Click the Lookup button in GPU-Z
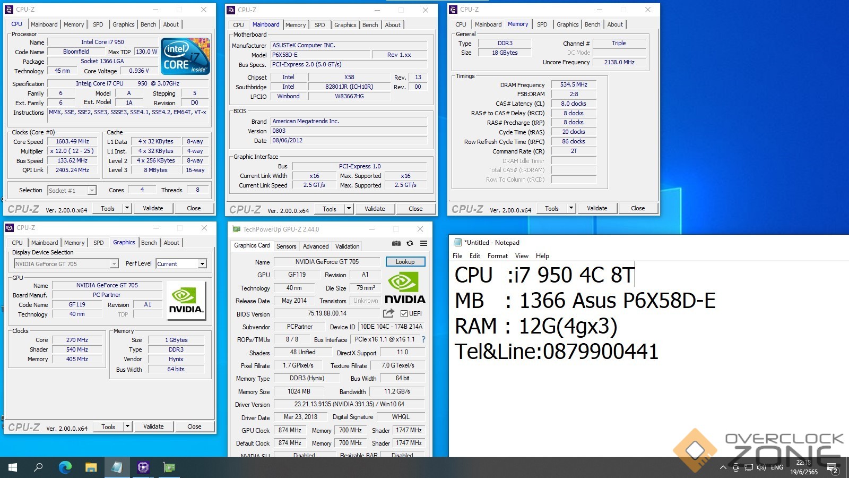This screenshot has height=478, width=849. click(405, 262)
